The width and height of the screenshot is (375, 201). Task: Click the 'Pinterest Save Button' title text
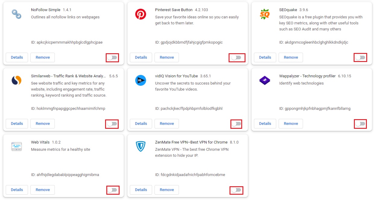pyautogui.click(x=174, y=10)
